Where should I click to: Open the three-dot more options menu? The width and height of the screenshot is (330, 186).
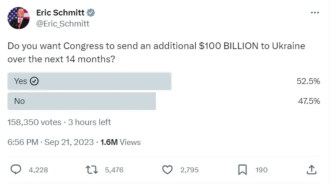(x=315, y=12)
